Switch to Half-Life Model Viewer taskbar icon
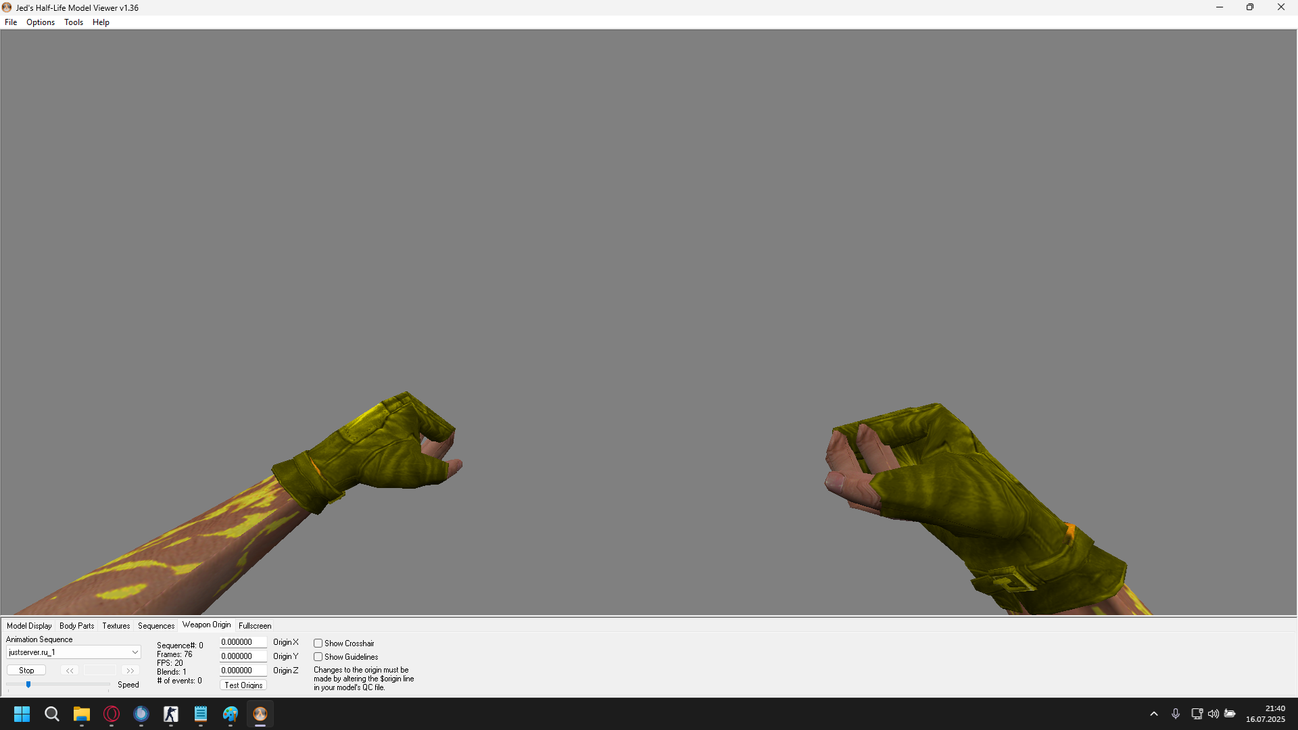 [260, 714]
